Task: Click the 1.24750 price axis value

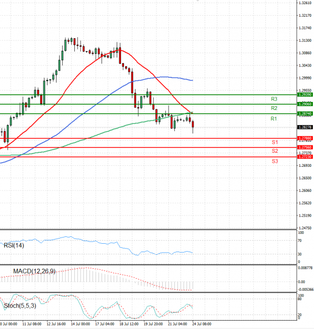Action: tap(305, 228)
